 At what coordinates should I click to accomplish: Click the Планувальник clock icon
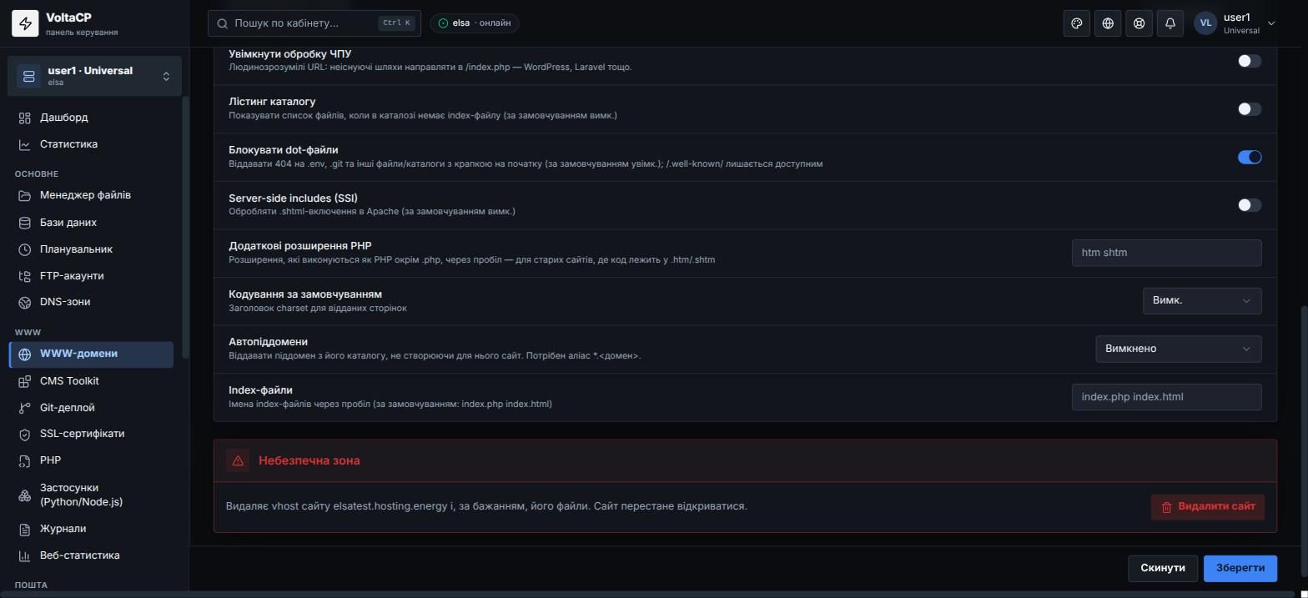(x=25, y=249)
